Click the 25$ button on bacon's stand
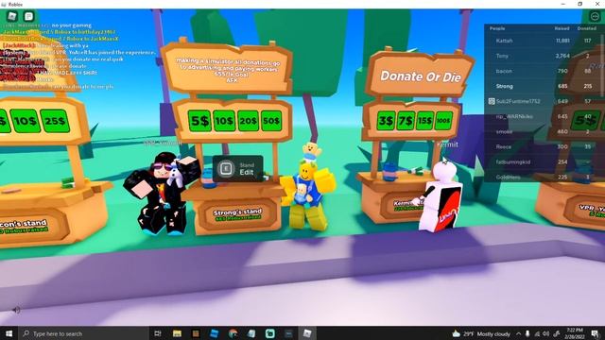 [x=55, y=121]
